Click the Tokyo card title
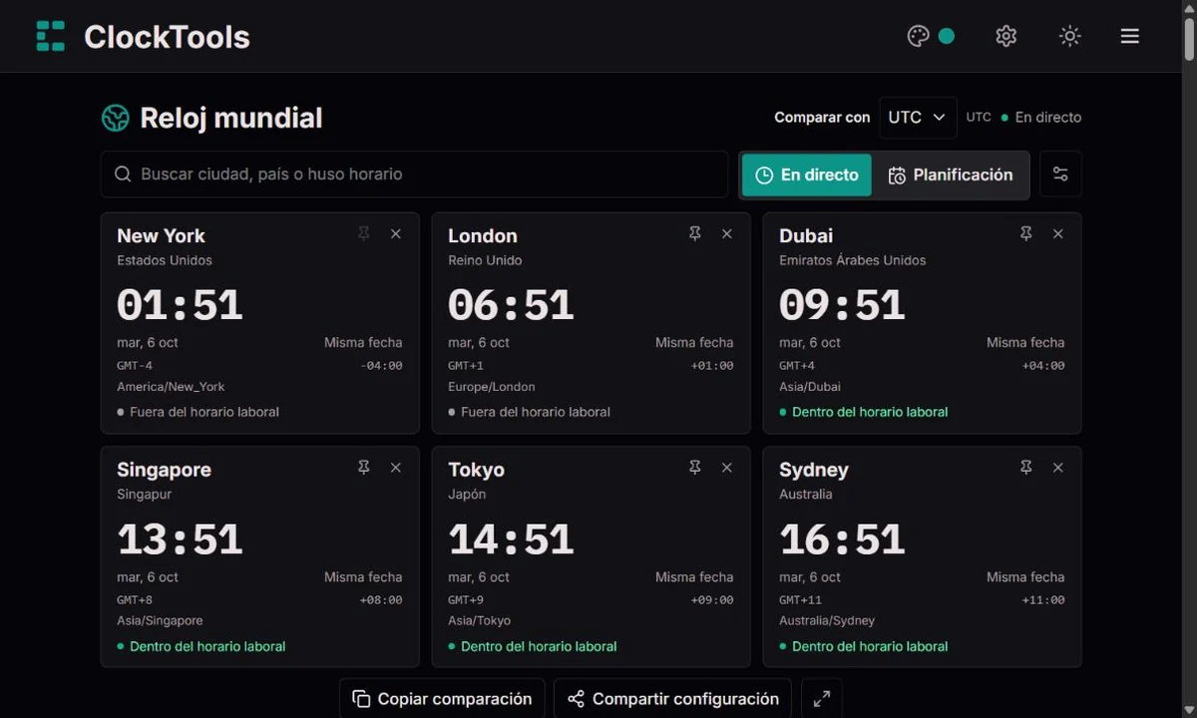The height and width of the screenshot is (718, 1197). (x=476, y=470)
